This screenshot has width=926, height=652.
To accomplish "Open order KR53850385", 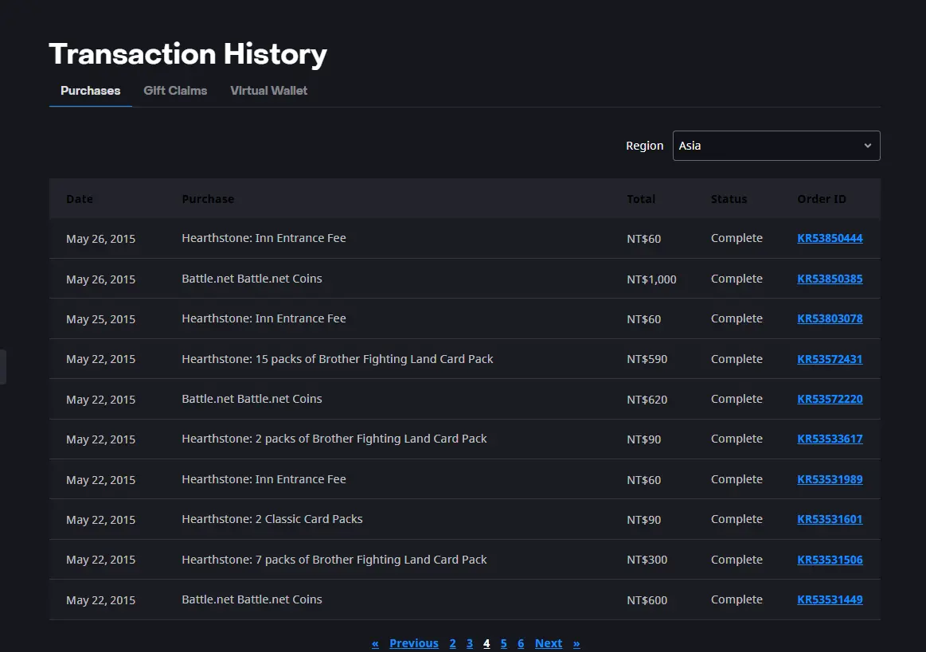I will click(830, 278).
